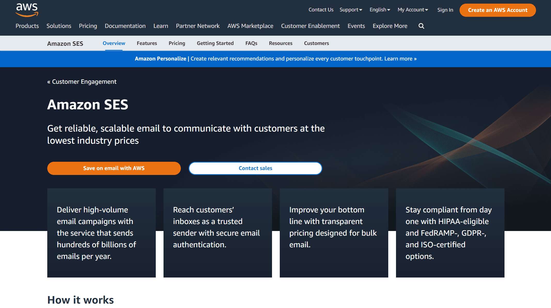
Task: Open the Documentation menu
Action: [x=125, y=26]
